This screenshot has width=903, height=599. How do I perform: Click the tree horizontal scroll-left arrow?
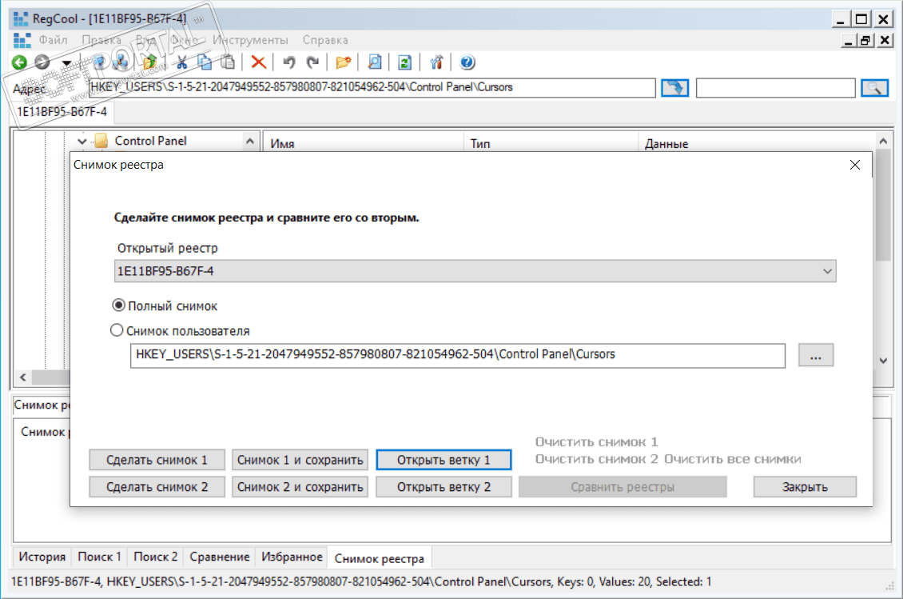click(23, 377)
